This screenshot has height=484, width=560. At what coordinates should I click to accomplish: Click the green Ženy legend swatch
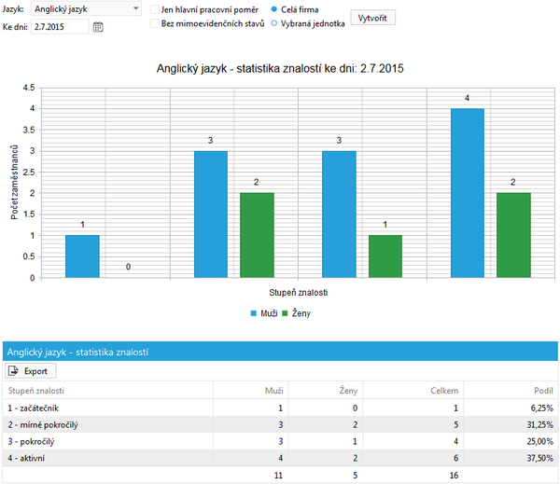coord(285,313)
